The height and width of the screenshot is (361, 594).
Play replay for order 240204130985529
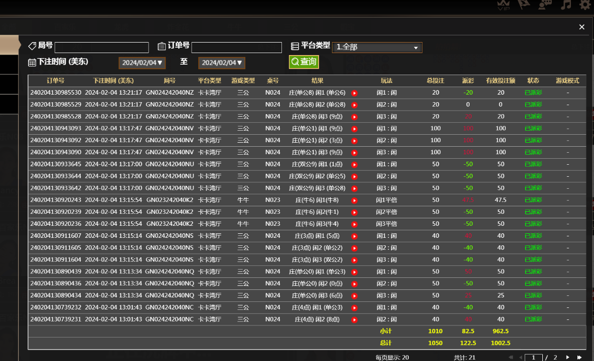tap(354, 105)
